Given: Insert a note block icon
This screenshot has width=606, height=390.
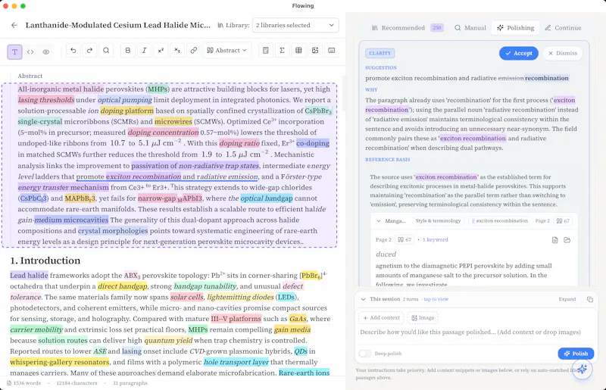Looking at the screenshot, I should pyautogui.click(x=266, y=50).
